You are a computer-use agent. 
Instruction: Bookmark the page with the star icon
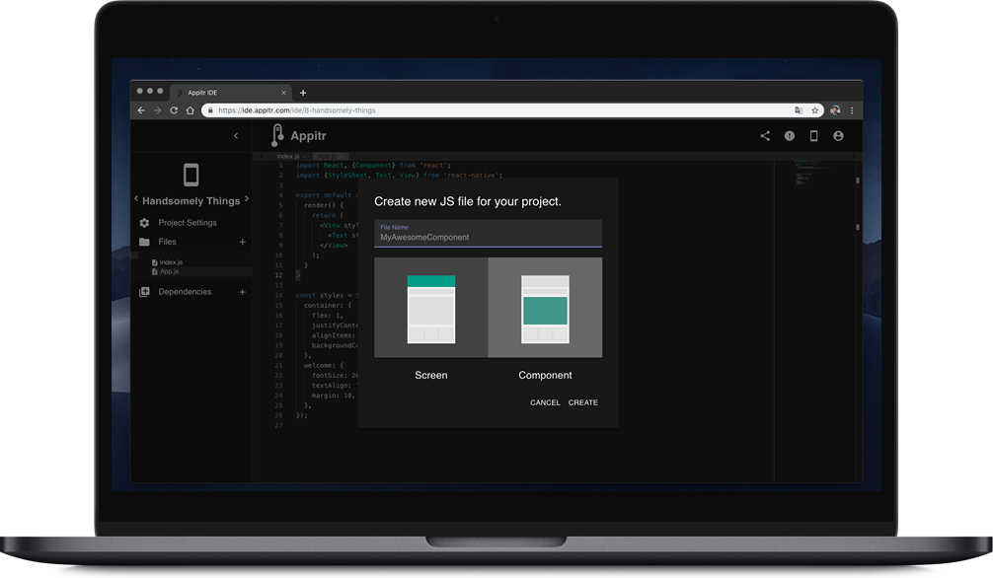pyautogui.click(x=815, y=110)
